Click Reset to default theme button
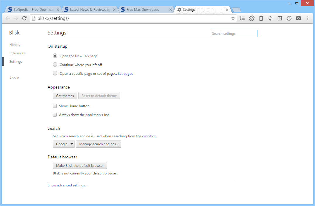 (99, 96)
